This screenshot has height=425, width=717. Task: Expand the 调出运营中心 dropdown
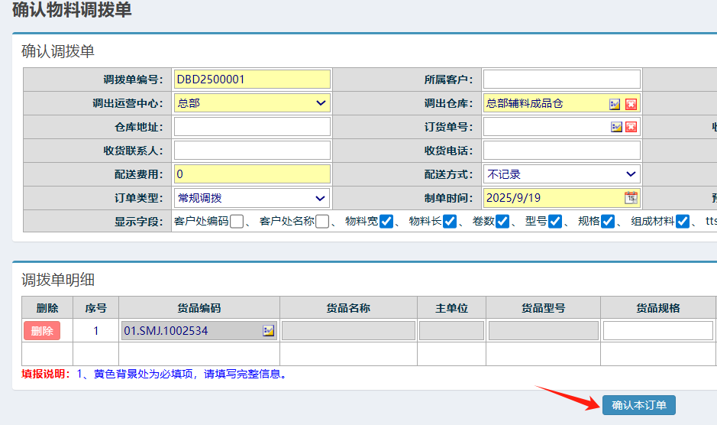click(x=252, y=103)
